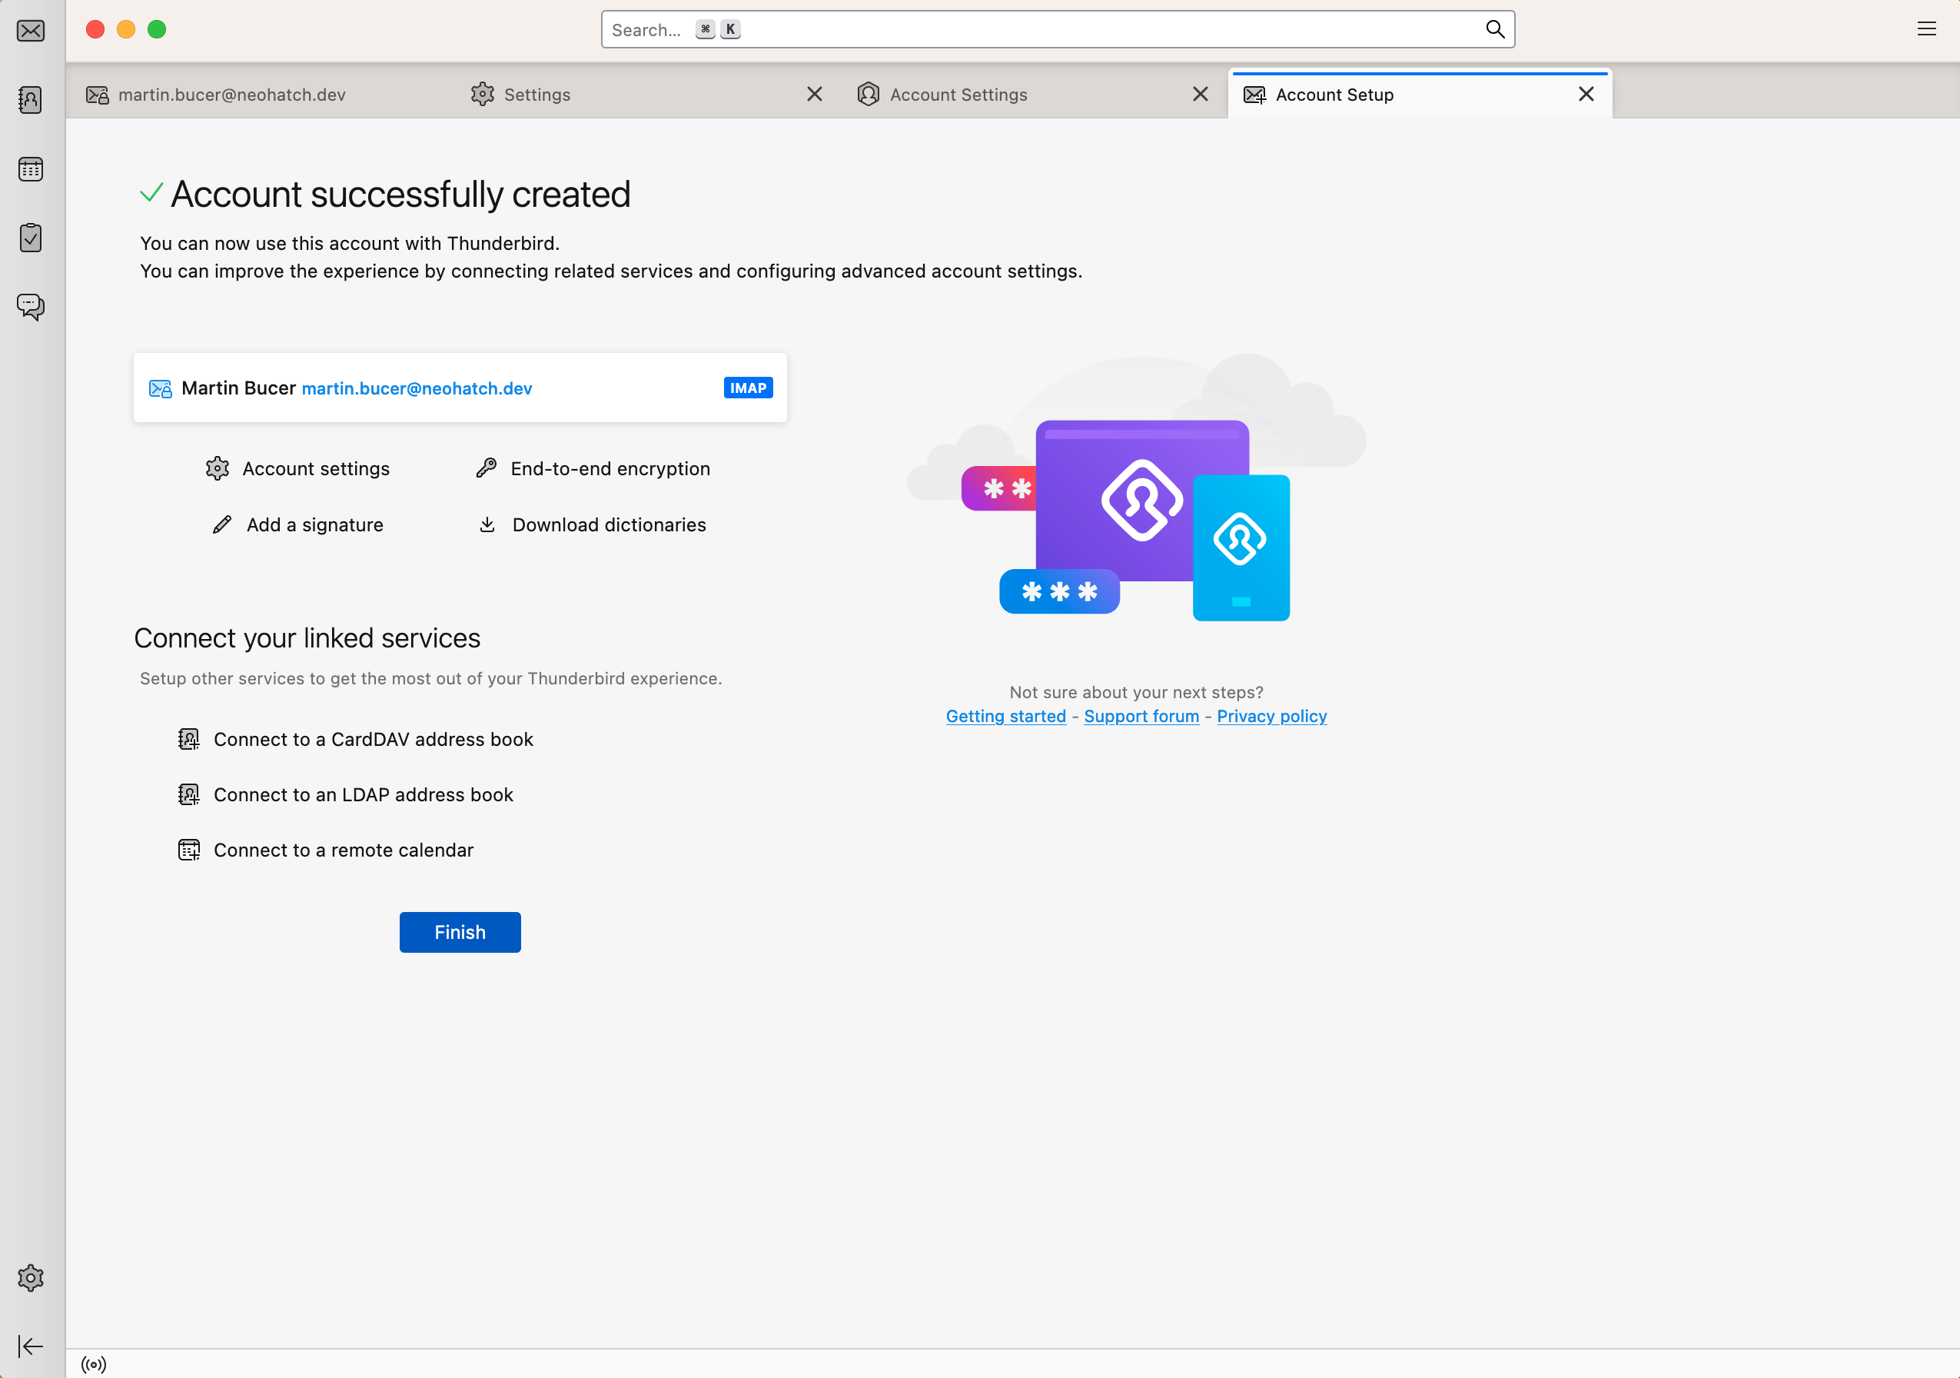Click the online status indicator icon
This screenshot has width=1960, height=1378.
click(x=94, y=1364)
